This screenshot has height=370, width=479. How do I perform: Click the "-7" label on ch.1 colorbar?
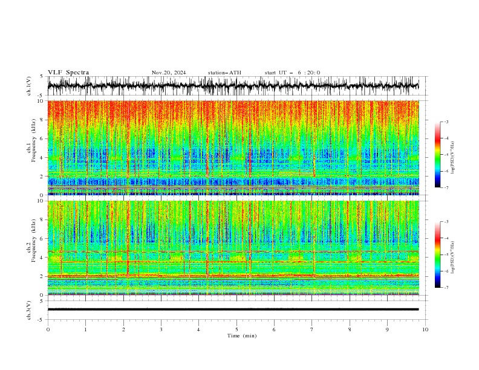446,187
